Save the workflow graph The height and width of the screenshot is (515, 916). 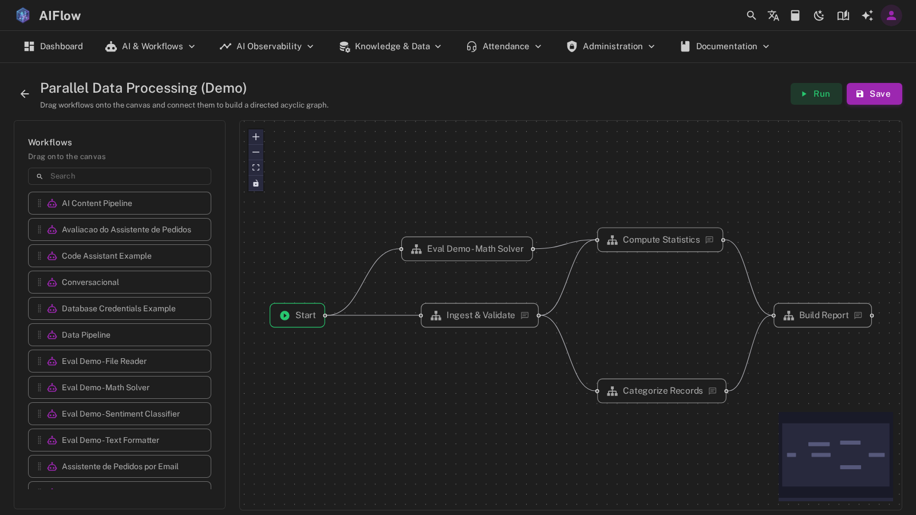[x=874, y=94]
